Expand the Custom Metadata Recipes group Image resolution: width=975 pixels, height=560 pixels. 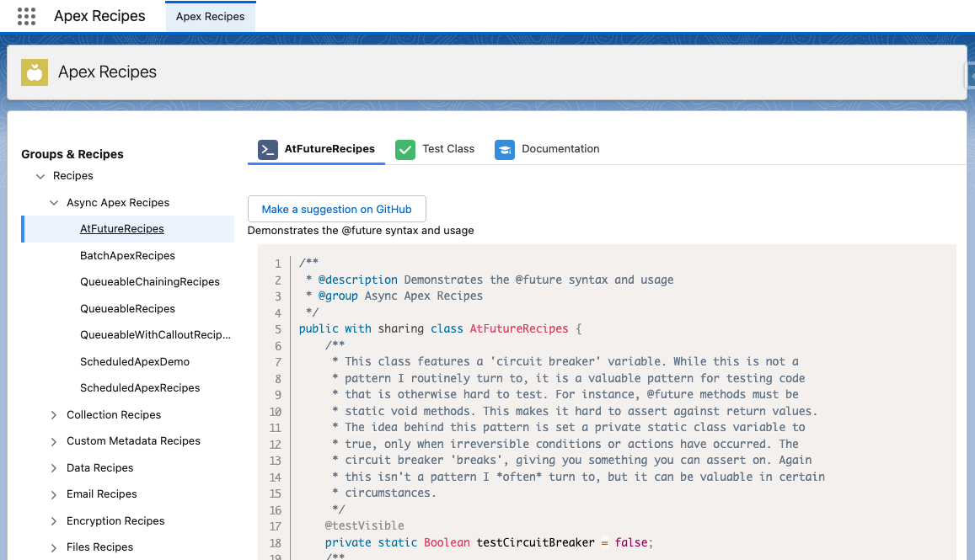pyautogui.click(x=54, y=441)
